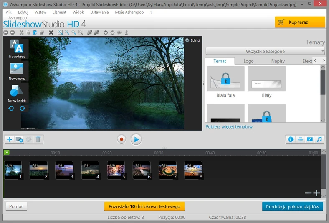Click the cut scissors icon in toolbar
This screenshot has height=223, width=329.
click(x=21, y=32)
